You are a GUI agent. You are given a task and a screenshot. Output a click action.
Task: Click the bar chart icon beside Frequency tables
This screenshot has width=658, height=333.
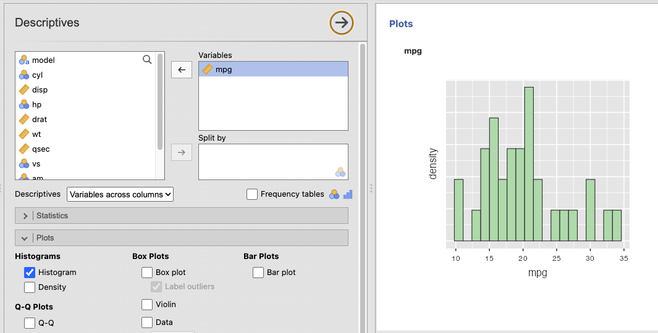point(348,194)
